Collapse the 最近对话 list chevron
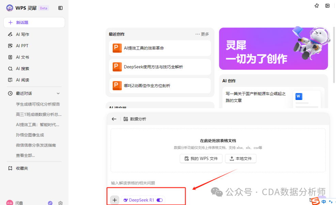This screenshot has height=205, width=336. (x=58, y=93)
